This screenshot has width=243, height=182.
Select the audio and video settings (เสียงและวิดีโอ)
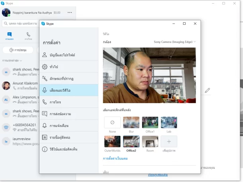69,90
